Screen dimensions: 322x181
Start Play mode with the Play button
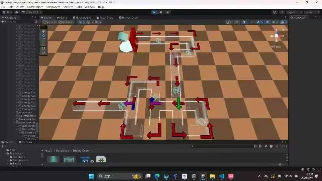click(154, 12)
